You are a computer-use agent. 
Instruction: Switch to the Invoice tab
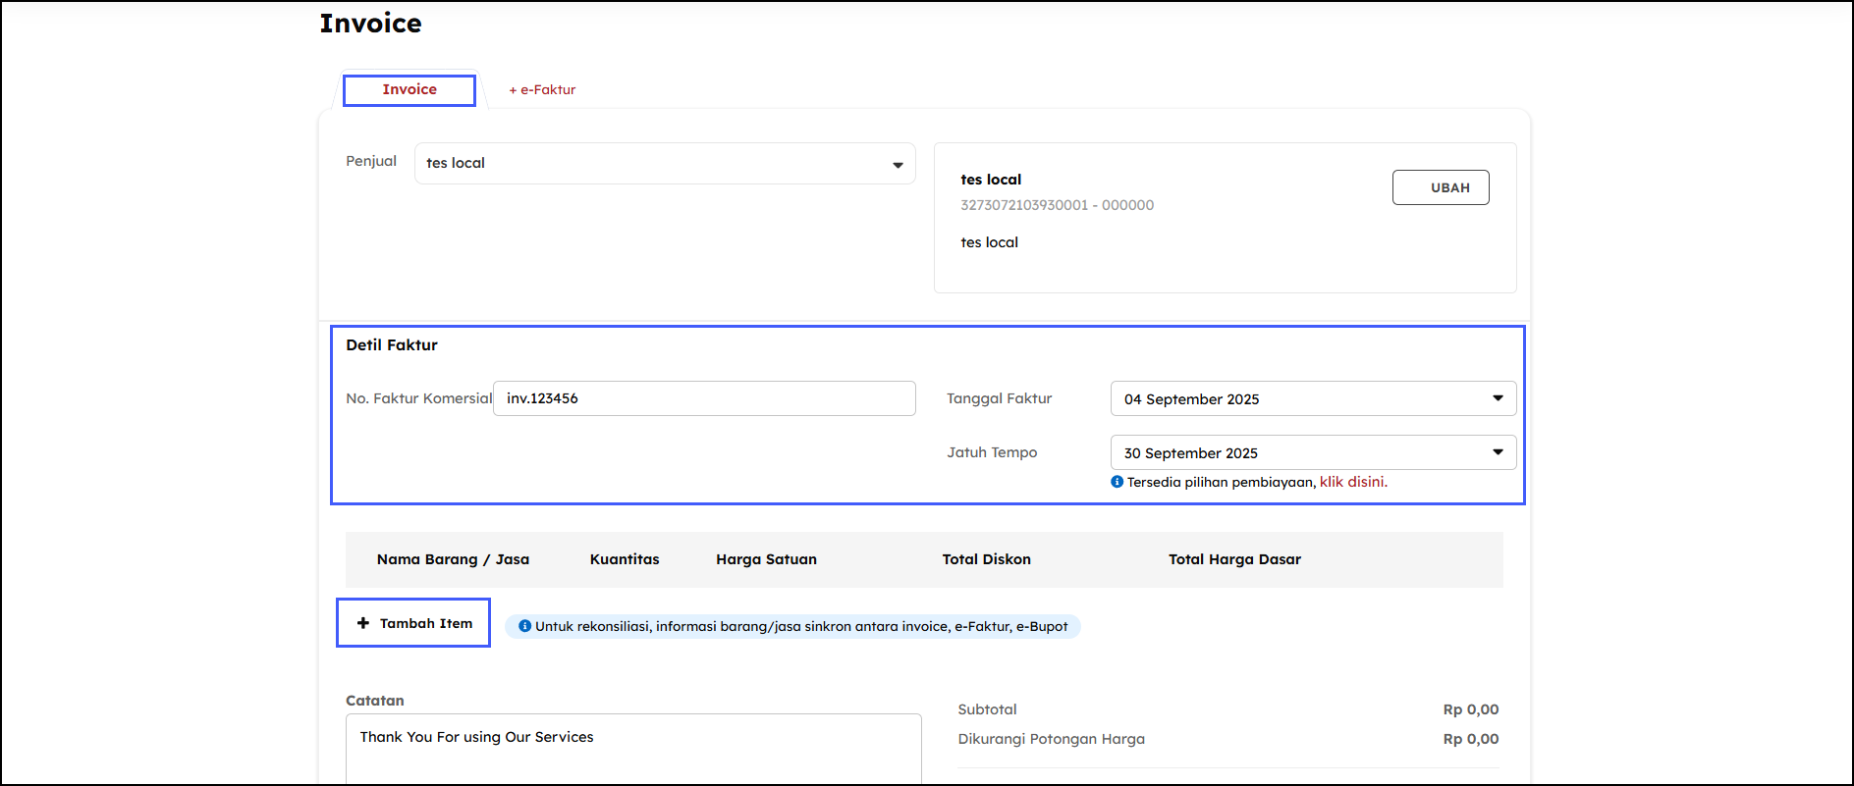point(409,89)
